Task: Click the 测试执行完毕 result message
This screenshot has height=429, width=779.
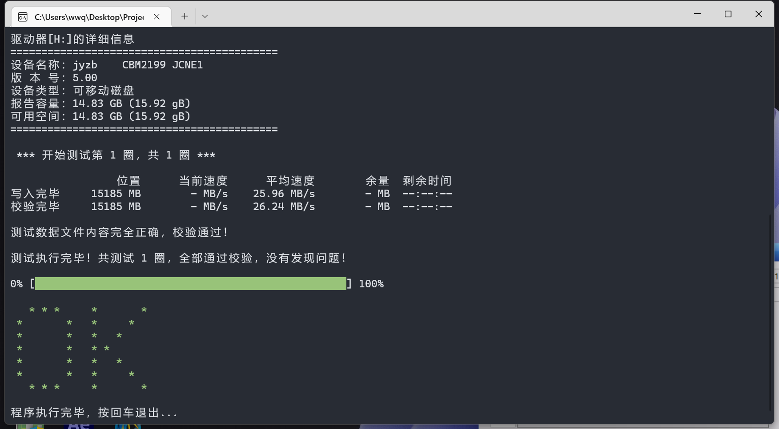Action: pyautogui.click(x=178, y=258)
